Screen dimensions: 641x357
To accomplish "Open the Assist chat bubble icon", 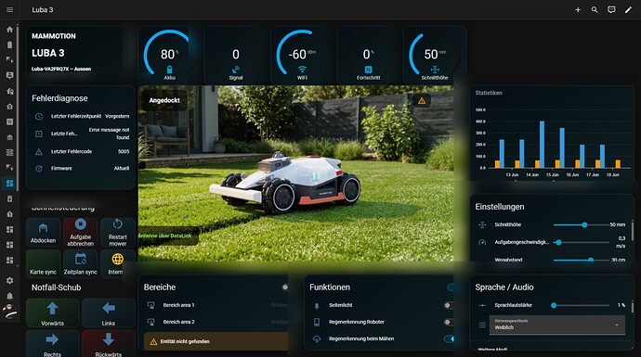I will pyautogui.click(x=611, y=10).
